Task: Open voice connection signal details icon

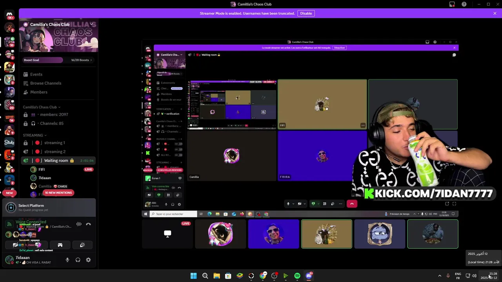Action: coord(9,224)
